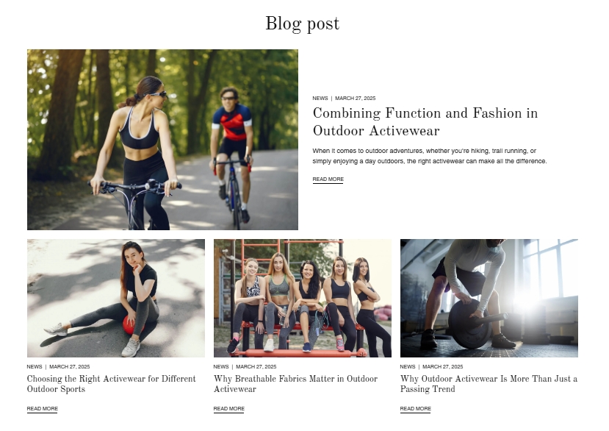Open the woman sitting on red ball image
The height and width of the screenshot is (431, 609).
(116, 298)
